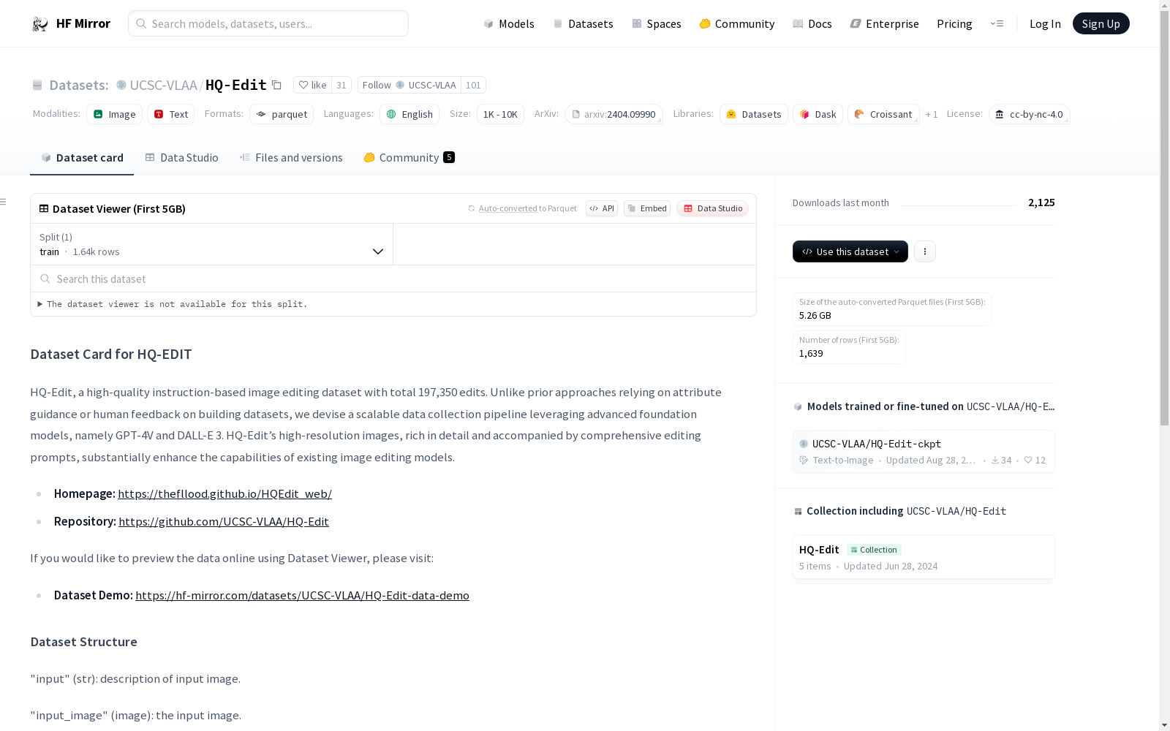Switch to the Community tab
Viewport: 1170px width, 731px height.
[x=409, y=158]
